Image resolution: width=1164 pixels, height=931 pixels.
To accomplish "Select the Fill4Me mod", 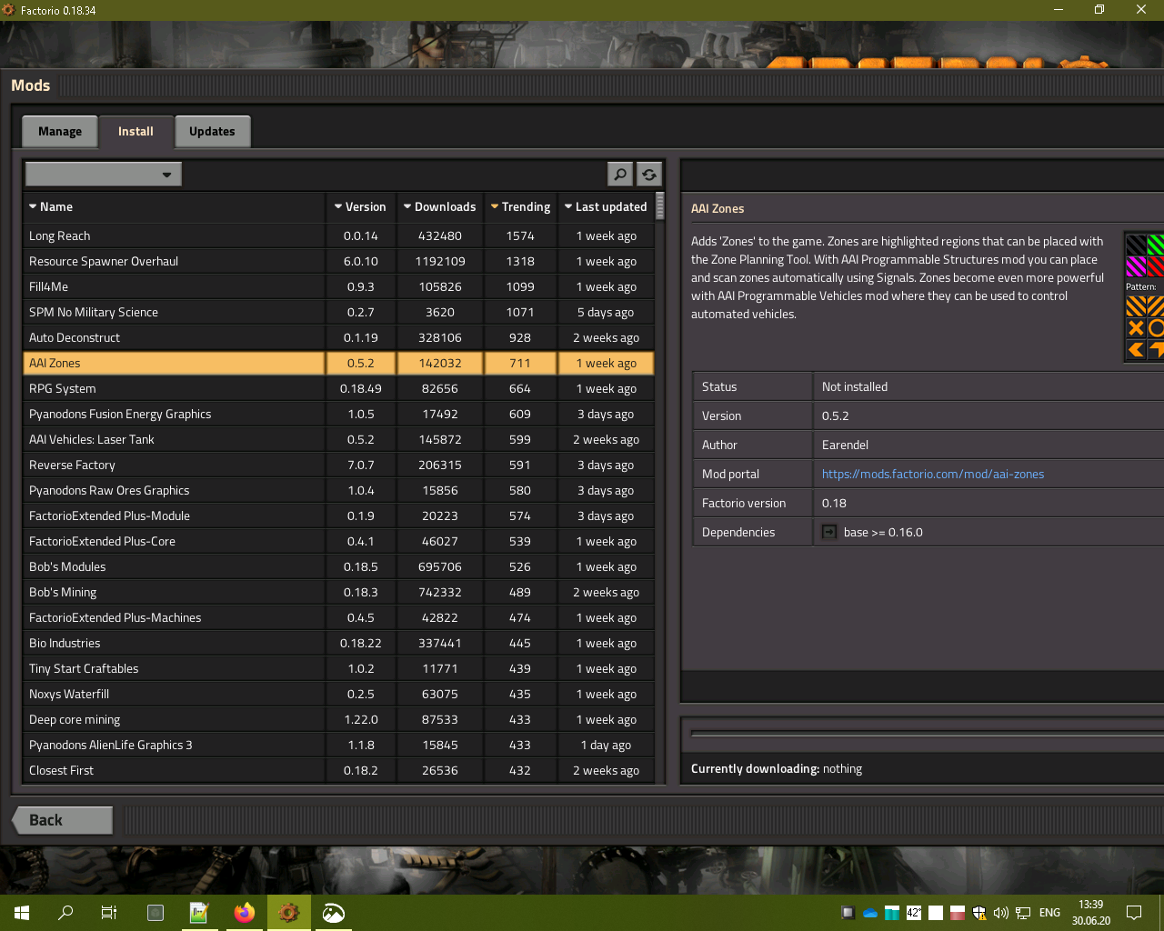I will click(338, 286).
